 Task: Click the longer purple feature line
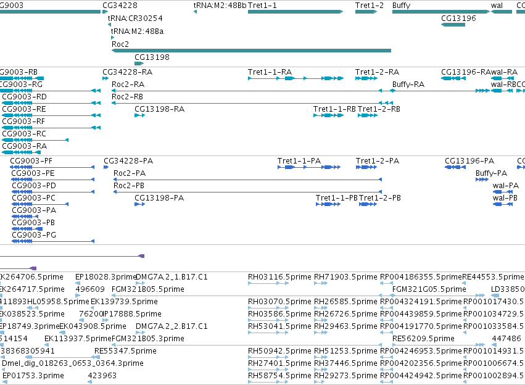coord(72,256)
